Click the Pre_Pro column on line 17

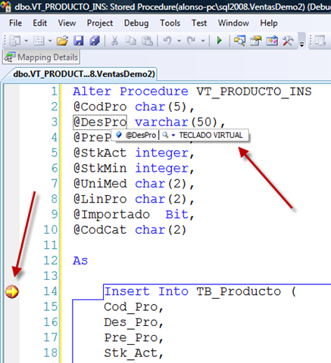click(131, 338)
